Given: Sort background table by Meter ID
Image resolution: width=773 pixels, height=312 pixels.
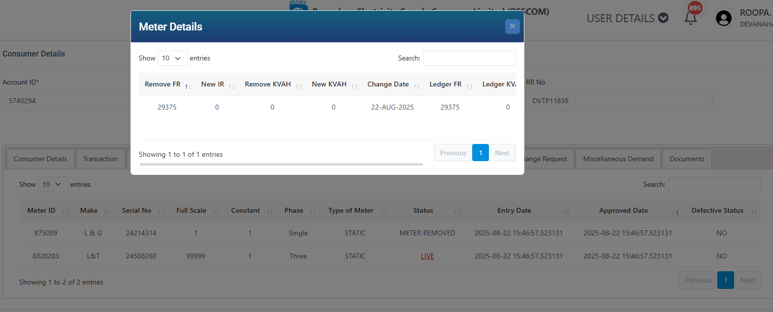Looking at the screenshot, I should 46,210.
